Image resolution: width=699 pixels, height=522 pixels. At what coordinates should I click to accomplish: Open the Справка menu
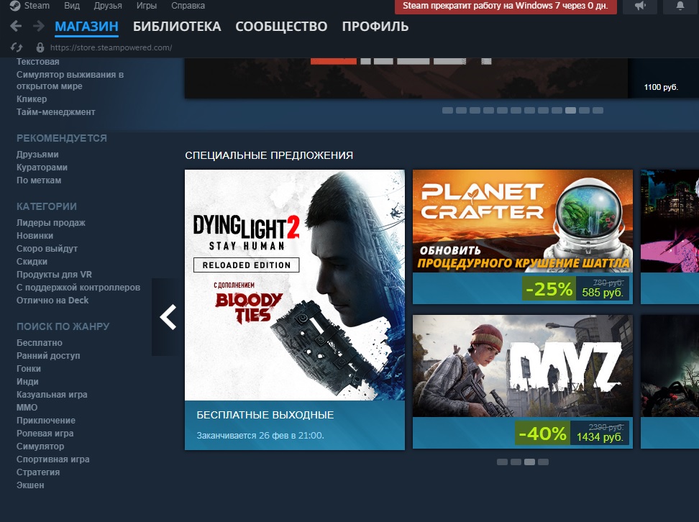(188, 6)
